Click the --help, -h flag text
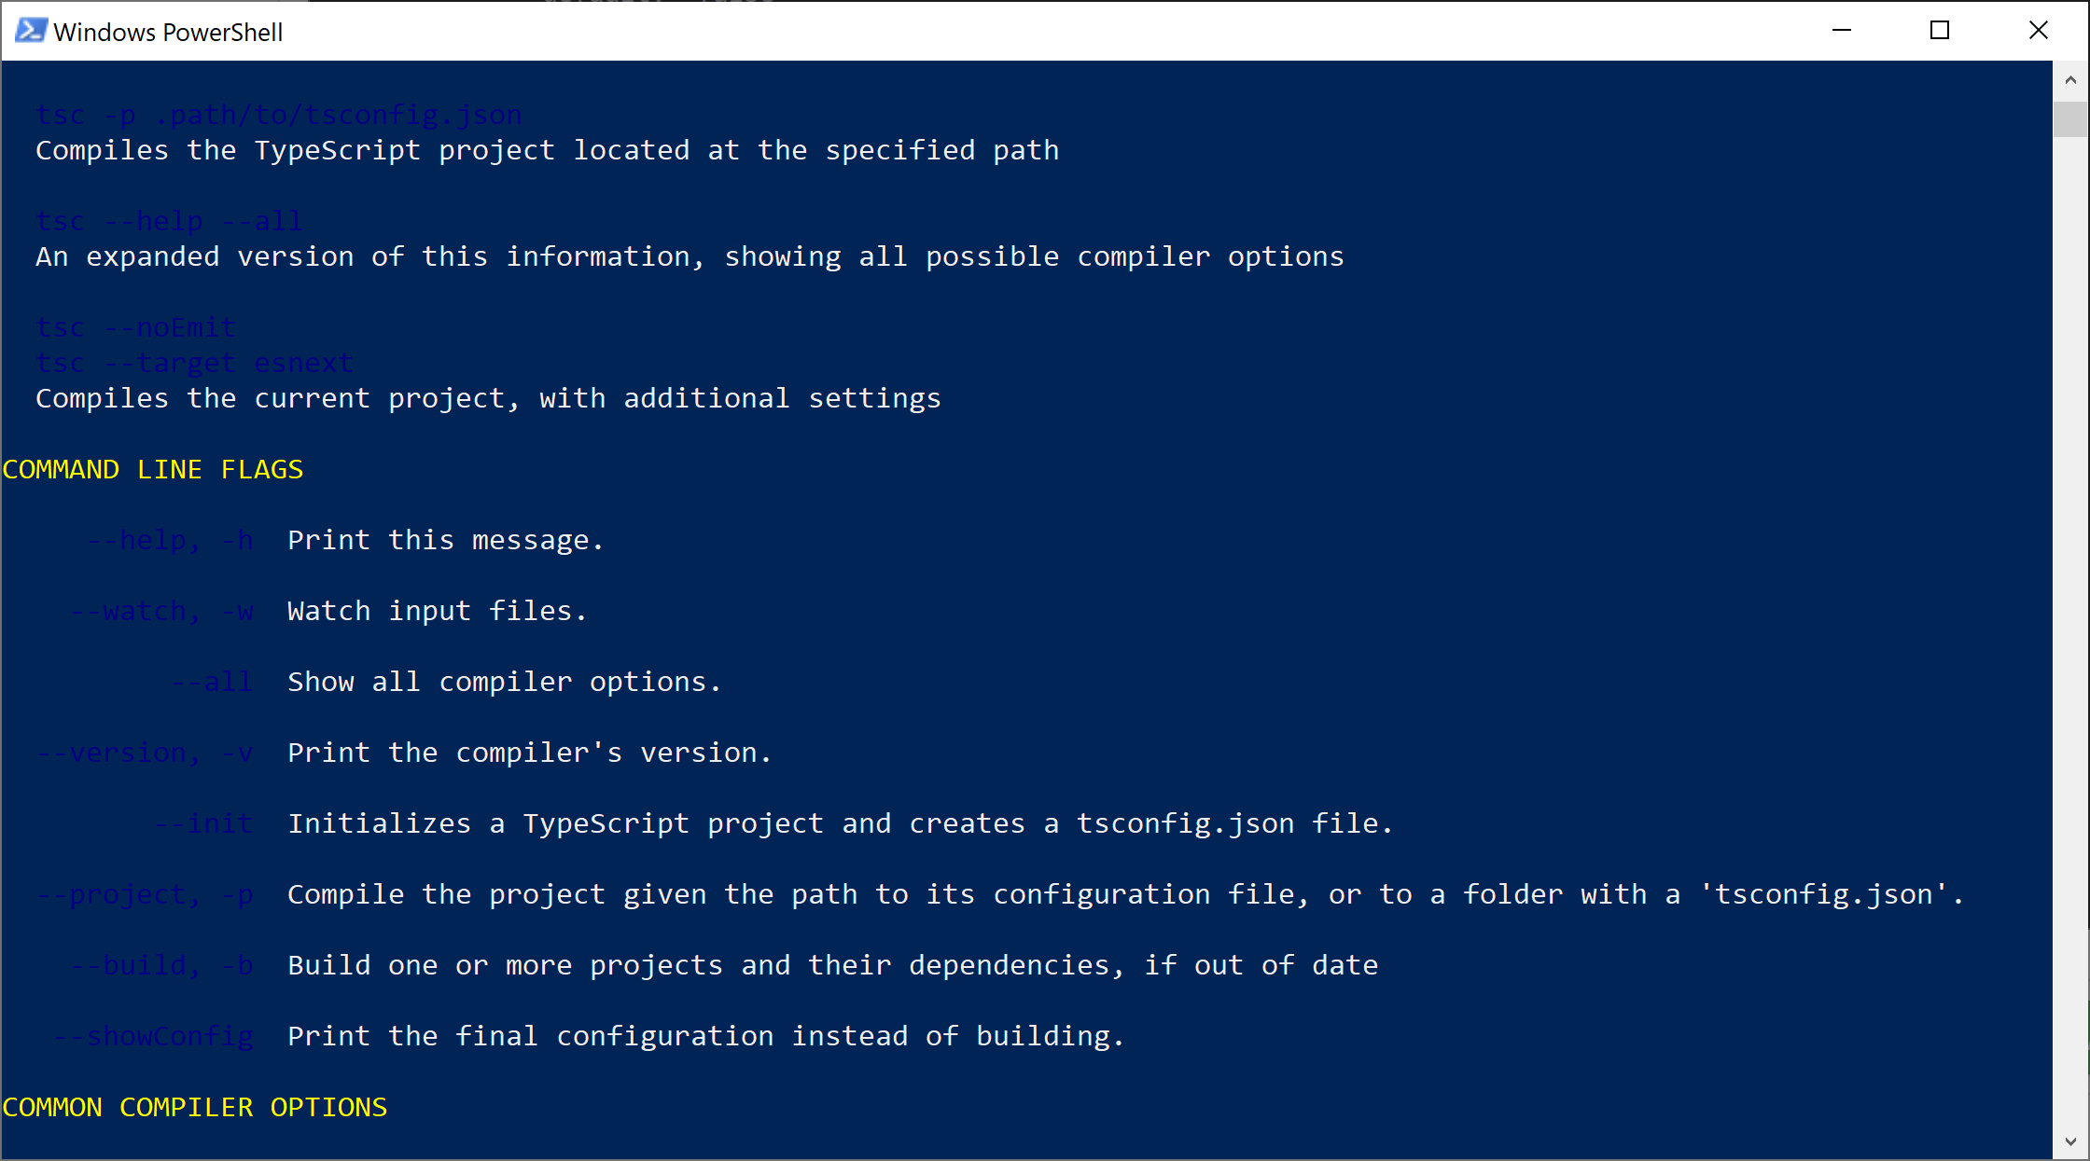 pos(170,539)
